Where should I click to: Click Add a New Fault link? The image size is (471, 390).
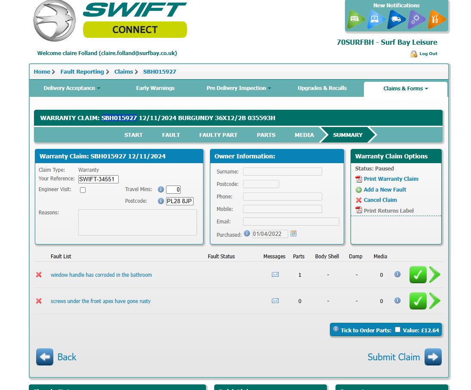[385, 190]
